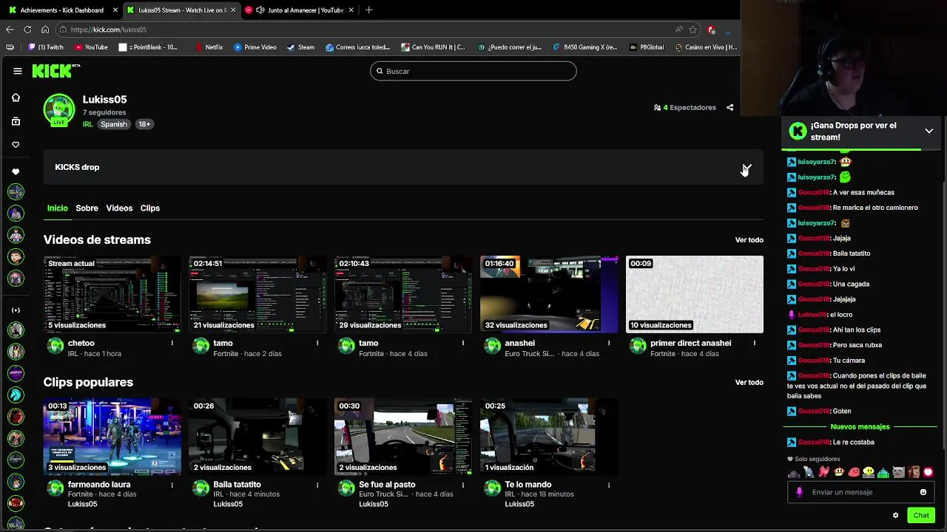Viewport: 947px width, 532px height.
Task: Insert the pink heart emote
Action: [x=928, y=472]
